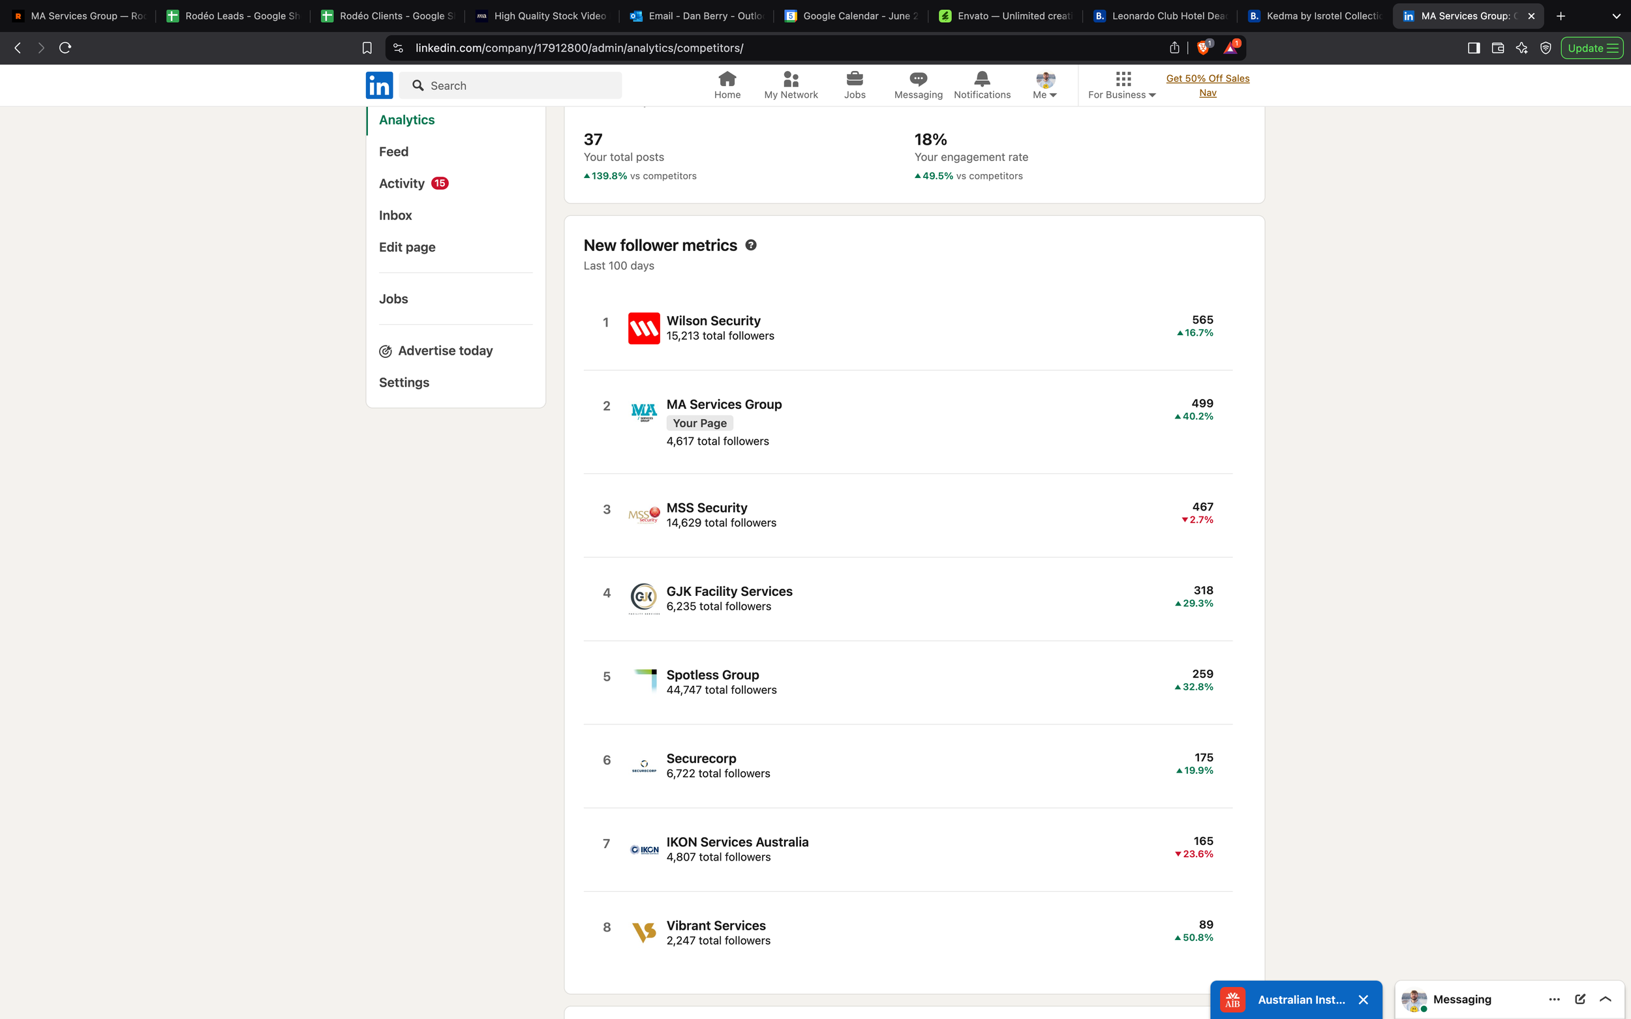Open Wilson Security competitor page

click(712, 321)
